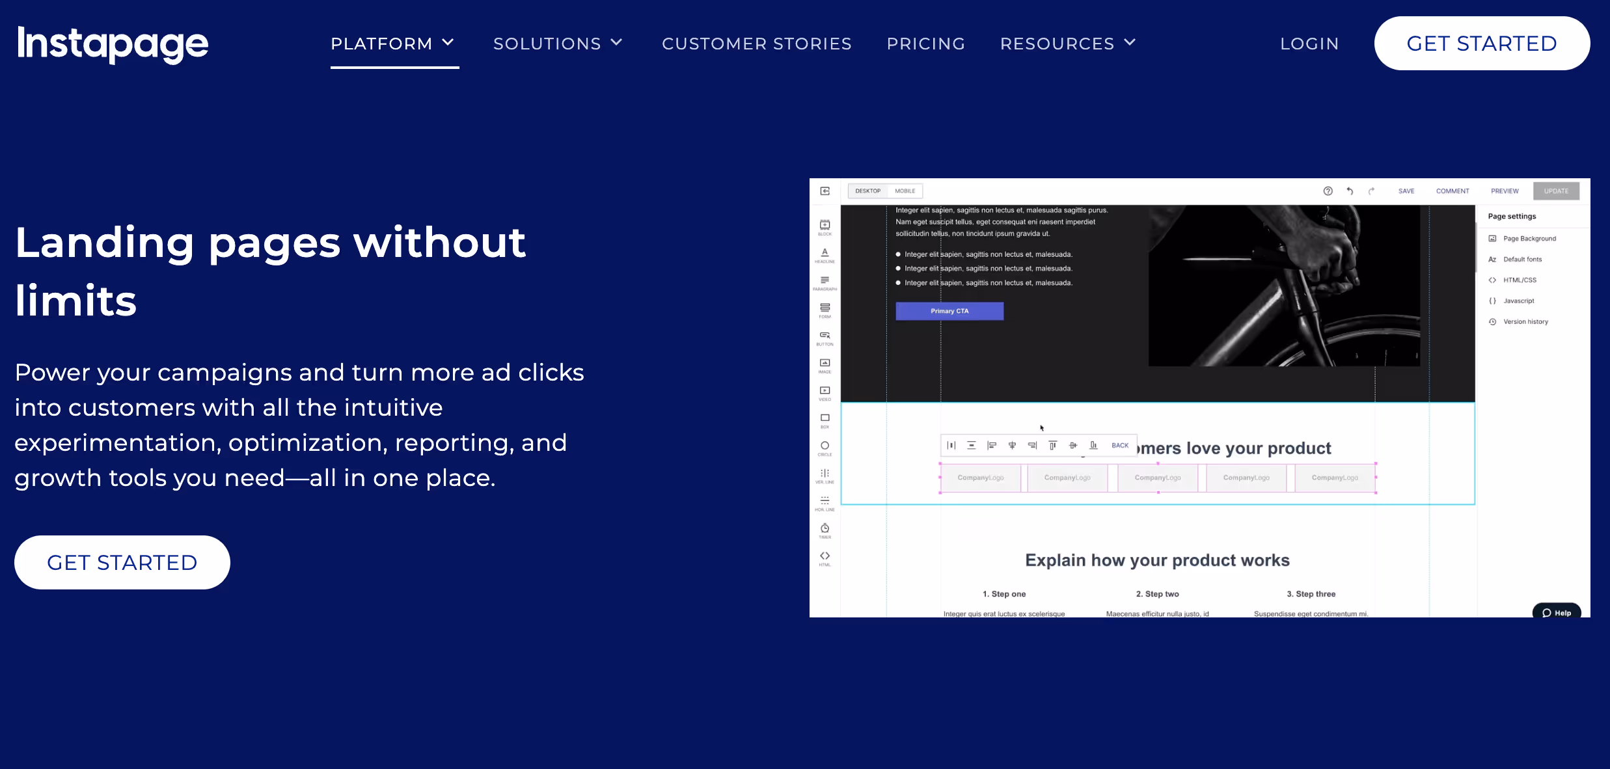
Task: Select the Headline element tool
Action: (x=825, y=254)
